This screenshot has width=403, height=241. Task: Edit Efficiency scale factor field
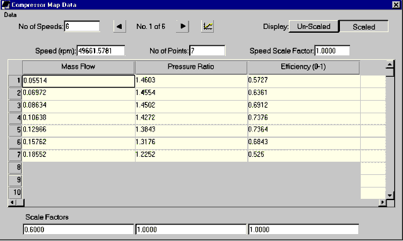pos(303,230)
